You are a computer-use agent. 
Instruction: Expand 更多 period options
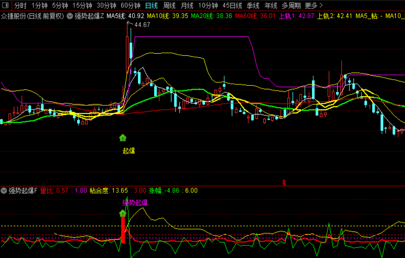tap(314, 5)
